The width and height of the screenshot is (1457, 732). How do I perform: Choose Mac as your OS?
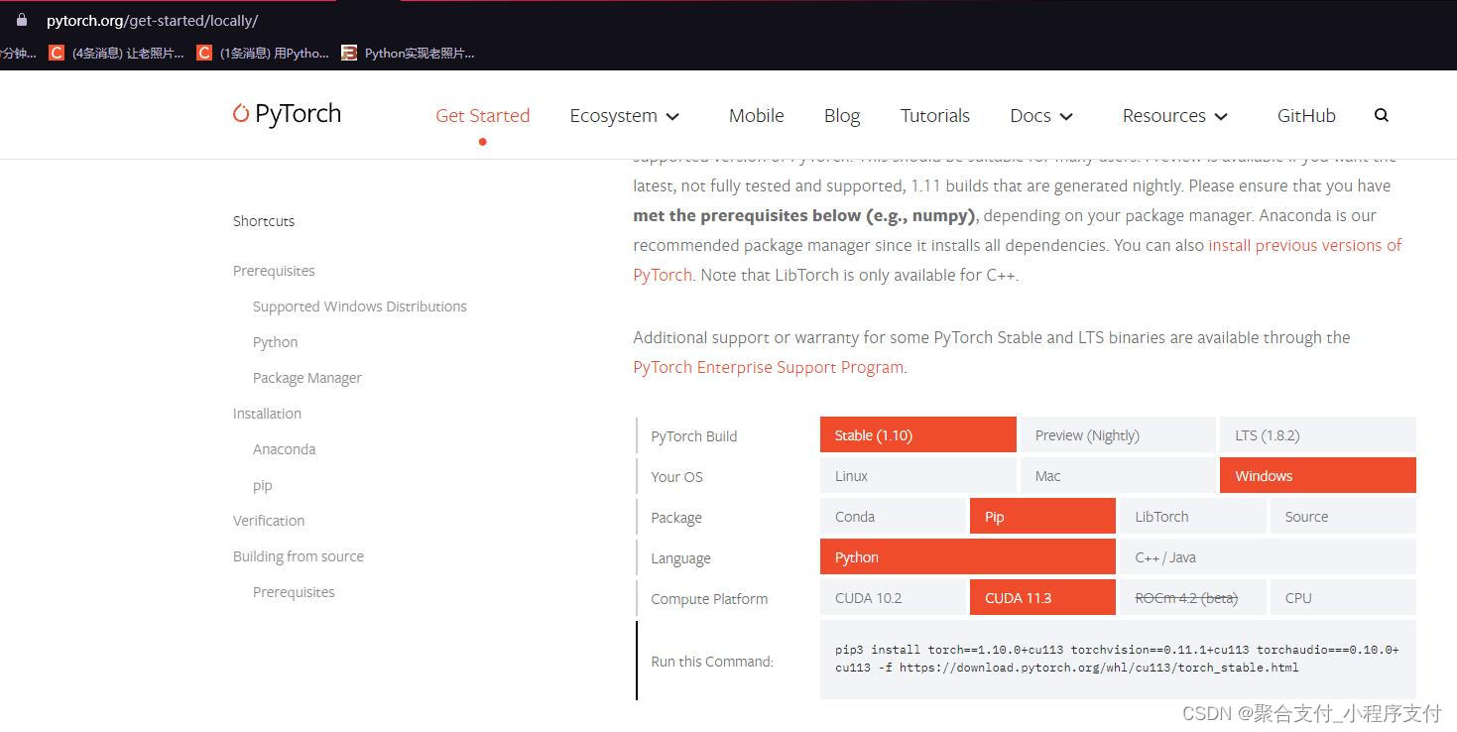(1118, 475)
